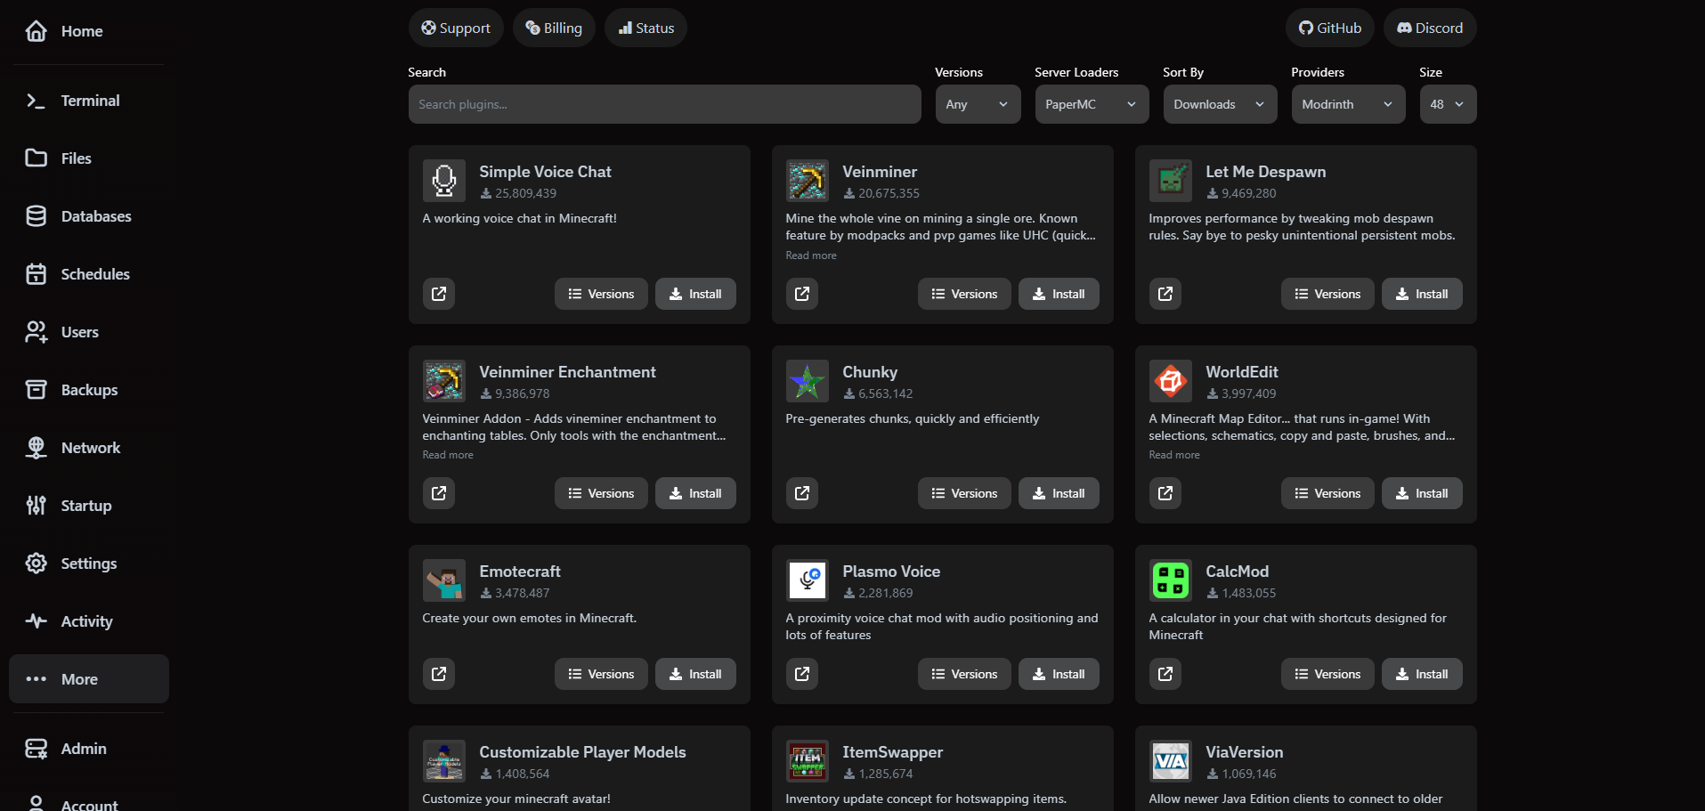This screenshot has width=1705, height=811.
Task: Open WorldEdit's external link
Action: tap(1165, 492)
